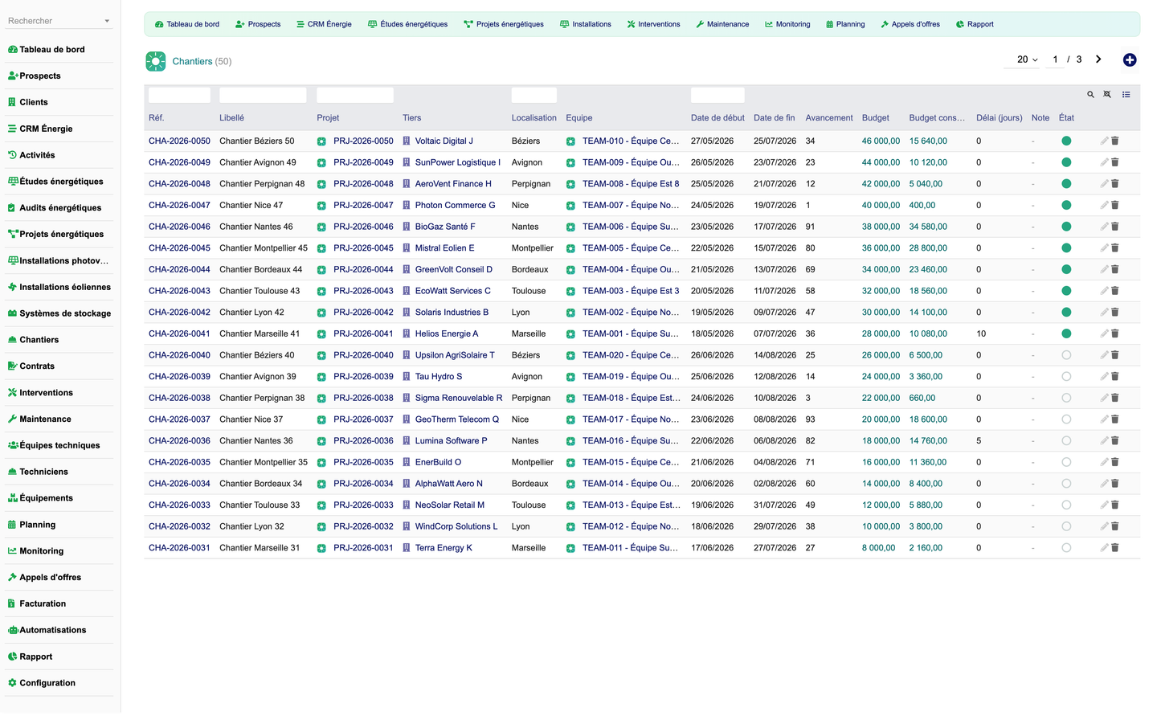
Task: Click the clear search filter icon
Action: (x=1107, y=95)
